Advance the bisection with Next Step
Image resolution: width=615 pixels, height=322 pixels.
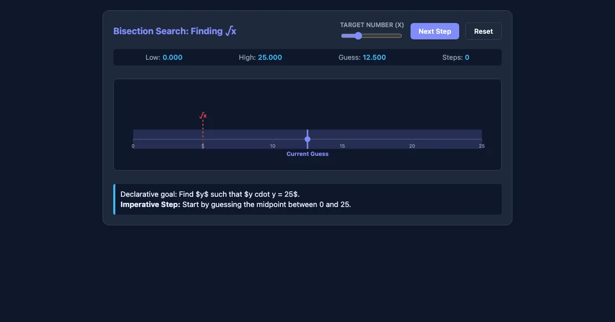click(435, 31)
